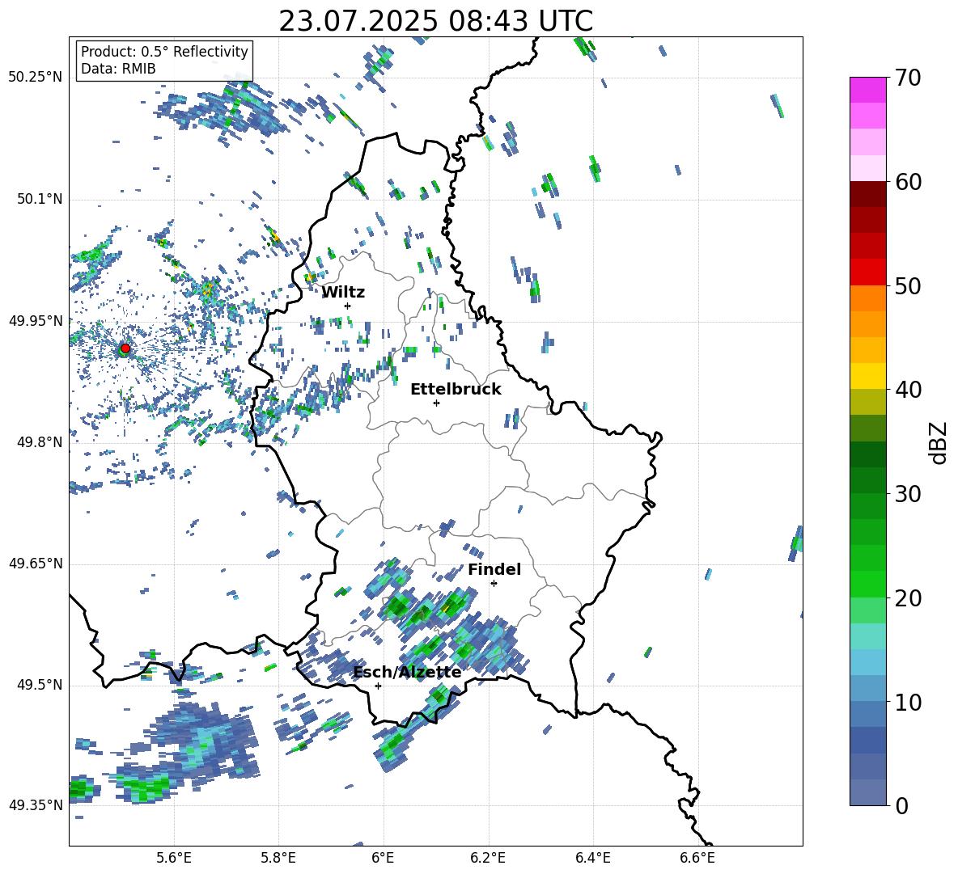This screenshot has height=874, width=958.
Task: Select the 'Ettelbruck' map label
Action: [456, 390]
